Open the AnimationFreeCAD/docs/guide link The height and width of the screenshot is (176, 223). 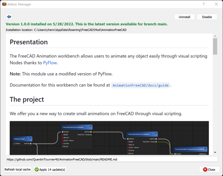tap(140, 85)
